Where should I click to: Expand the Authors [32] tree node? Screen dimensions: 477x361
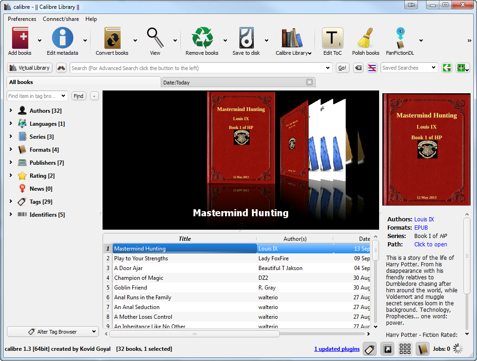[x=11, y=110]
